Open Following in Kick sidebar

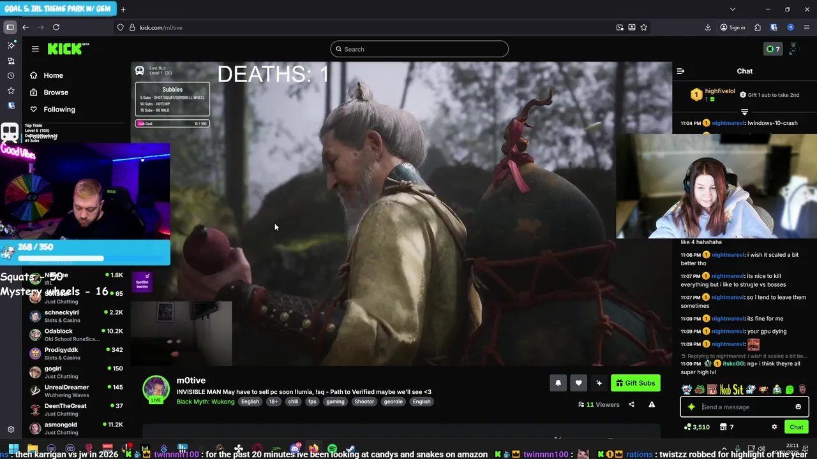(x=52, y=110)
